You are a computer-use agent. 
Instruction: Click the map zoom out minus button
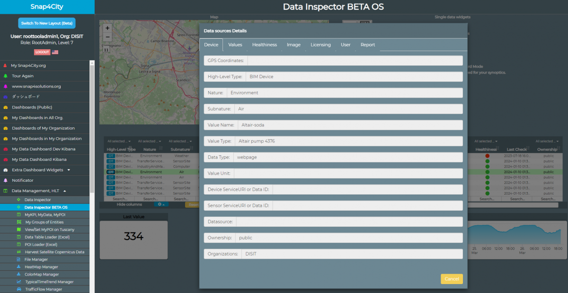coord(107,37)
